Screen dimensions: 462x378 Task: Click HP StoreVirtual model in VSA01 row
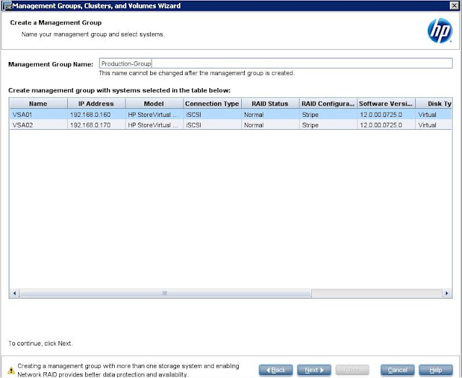tap(154, 115)
